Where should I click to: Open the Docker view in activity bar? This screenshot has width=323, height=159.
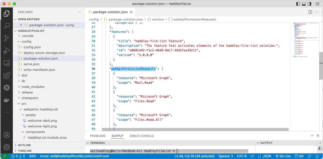click(x=7, y=100)
